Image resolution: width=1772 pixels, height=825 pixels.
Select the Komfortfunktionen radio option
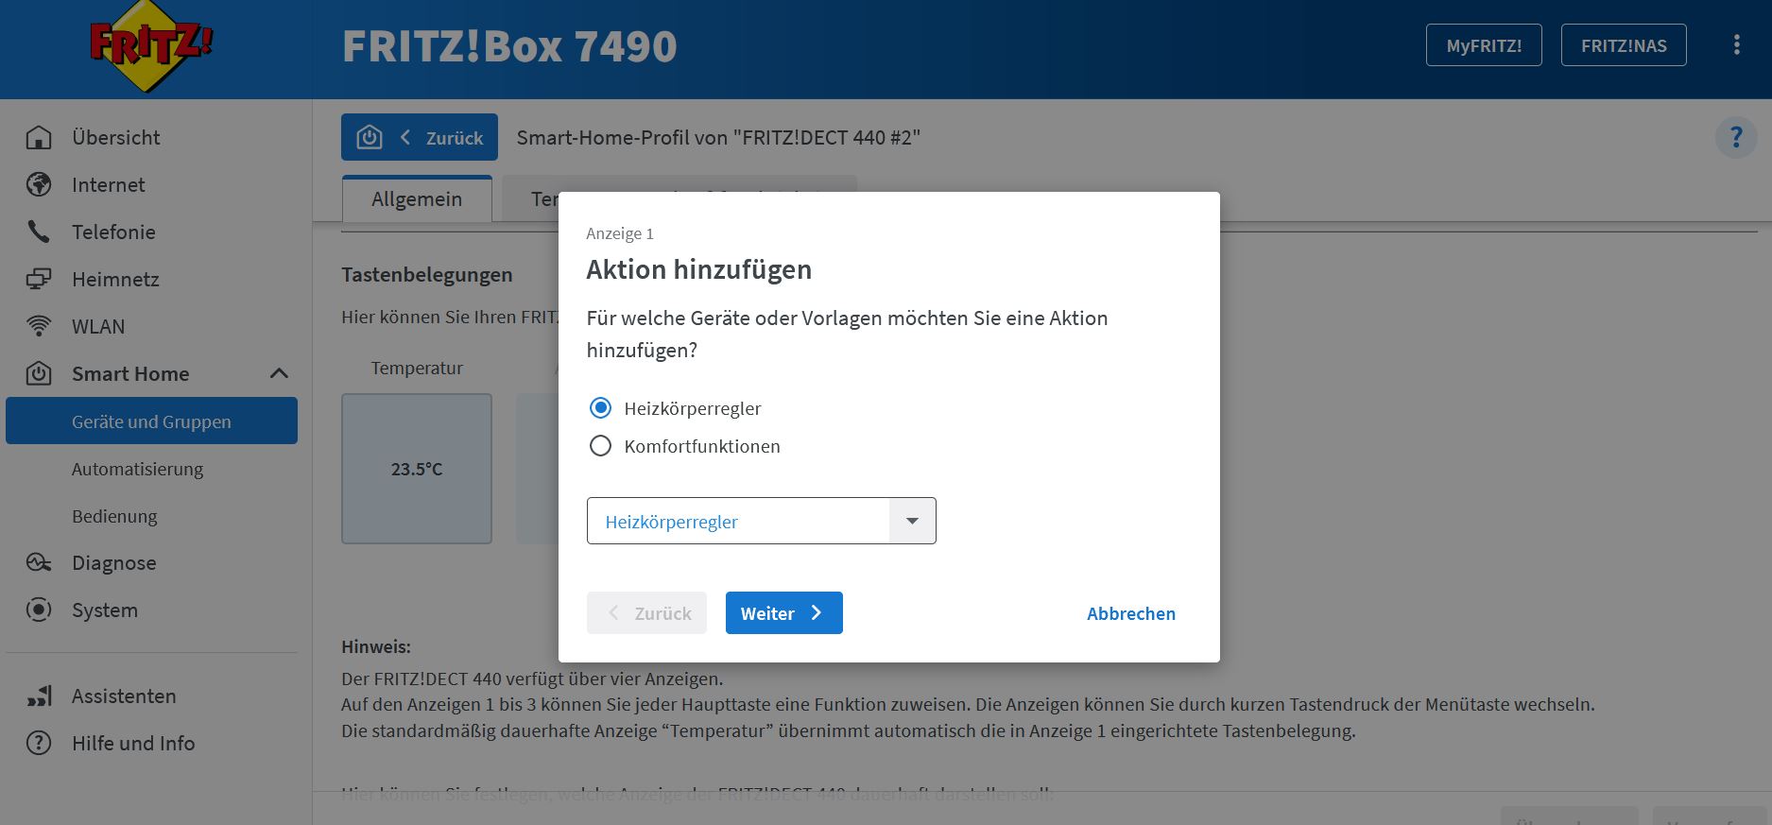600,446
